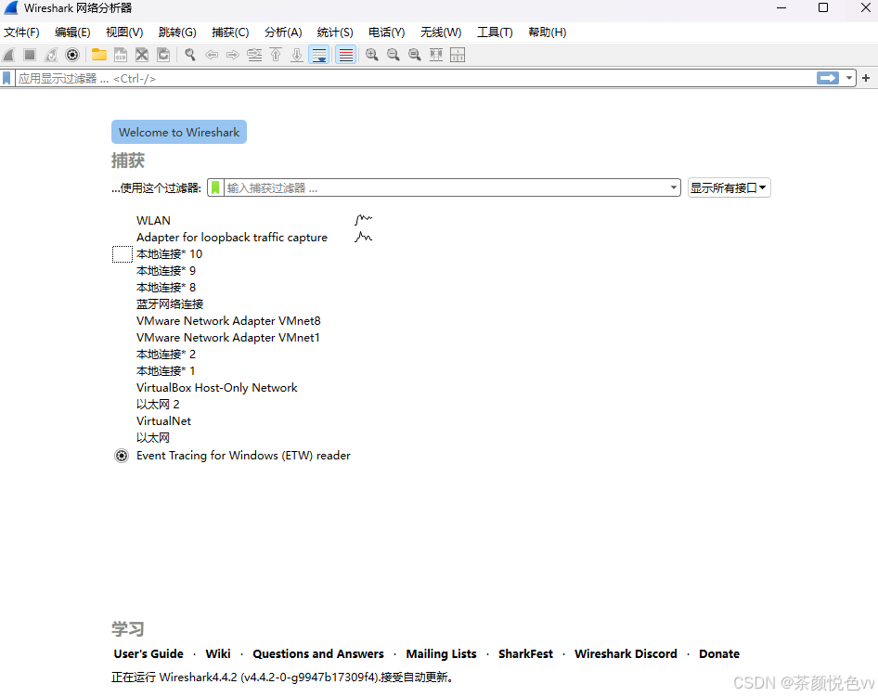Select the 本地连接* 8 interface
This screenshot has width=878, height=697.
click(166, 288)
